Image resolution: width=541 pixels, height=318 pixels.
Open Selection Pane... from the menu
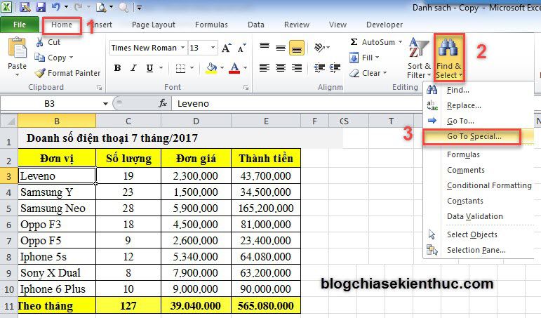479,250
